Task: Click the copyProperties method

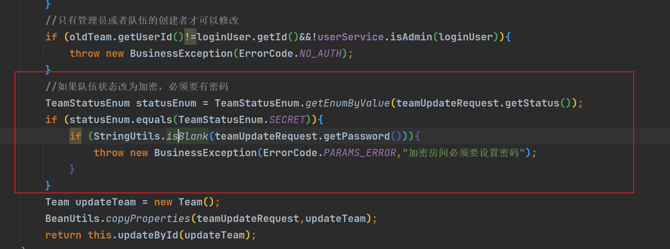Action: click(x=148, y=219)
